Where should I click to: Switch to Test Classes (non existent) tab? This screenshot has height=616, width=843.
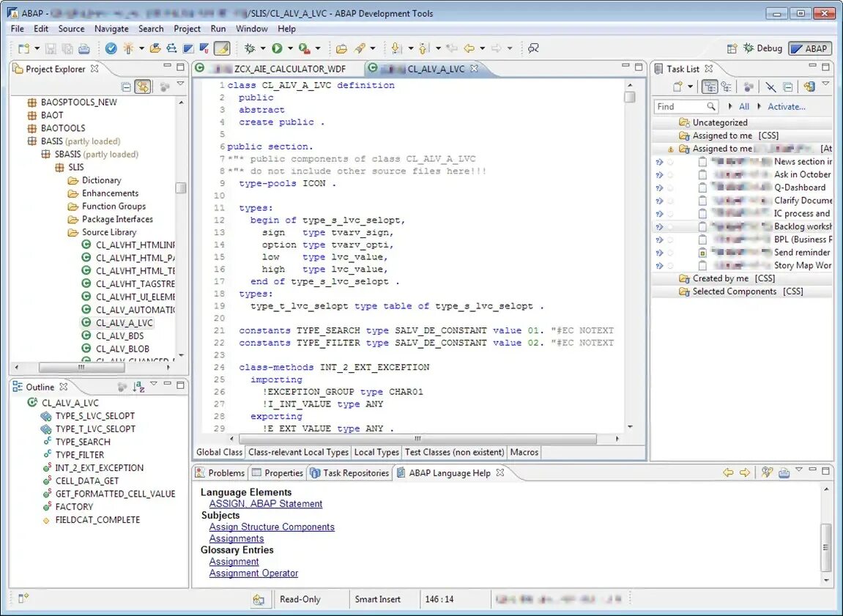click(455, 453)
